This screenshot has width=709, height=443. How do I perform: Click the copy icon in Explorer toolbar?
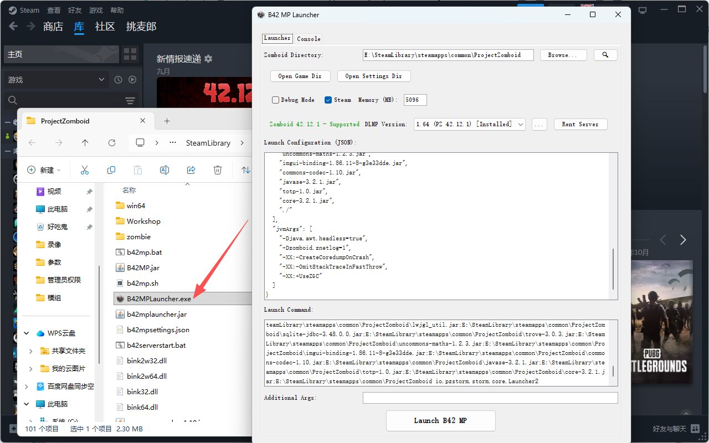click(111, 170)
